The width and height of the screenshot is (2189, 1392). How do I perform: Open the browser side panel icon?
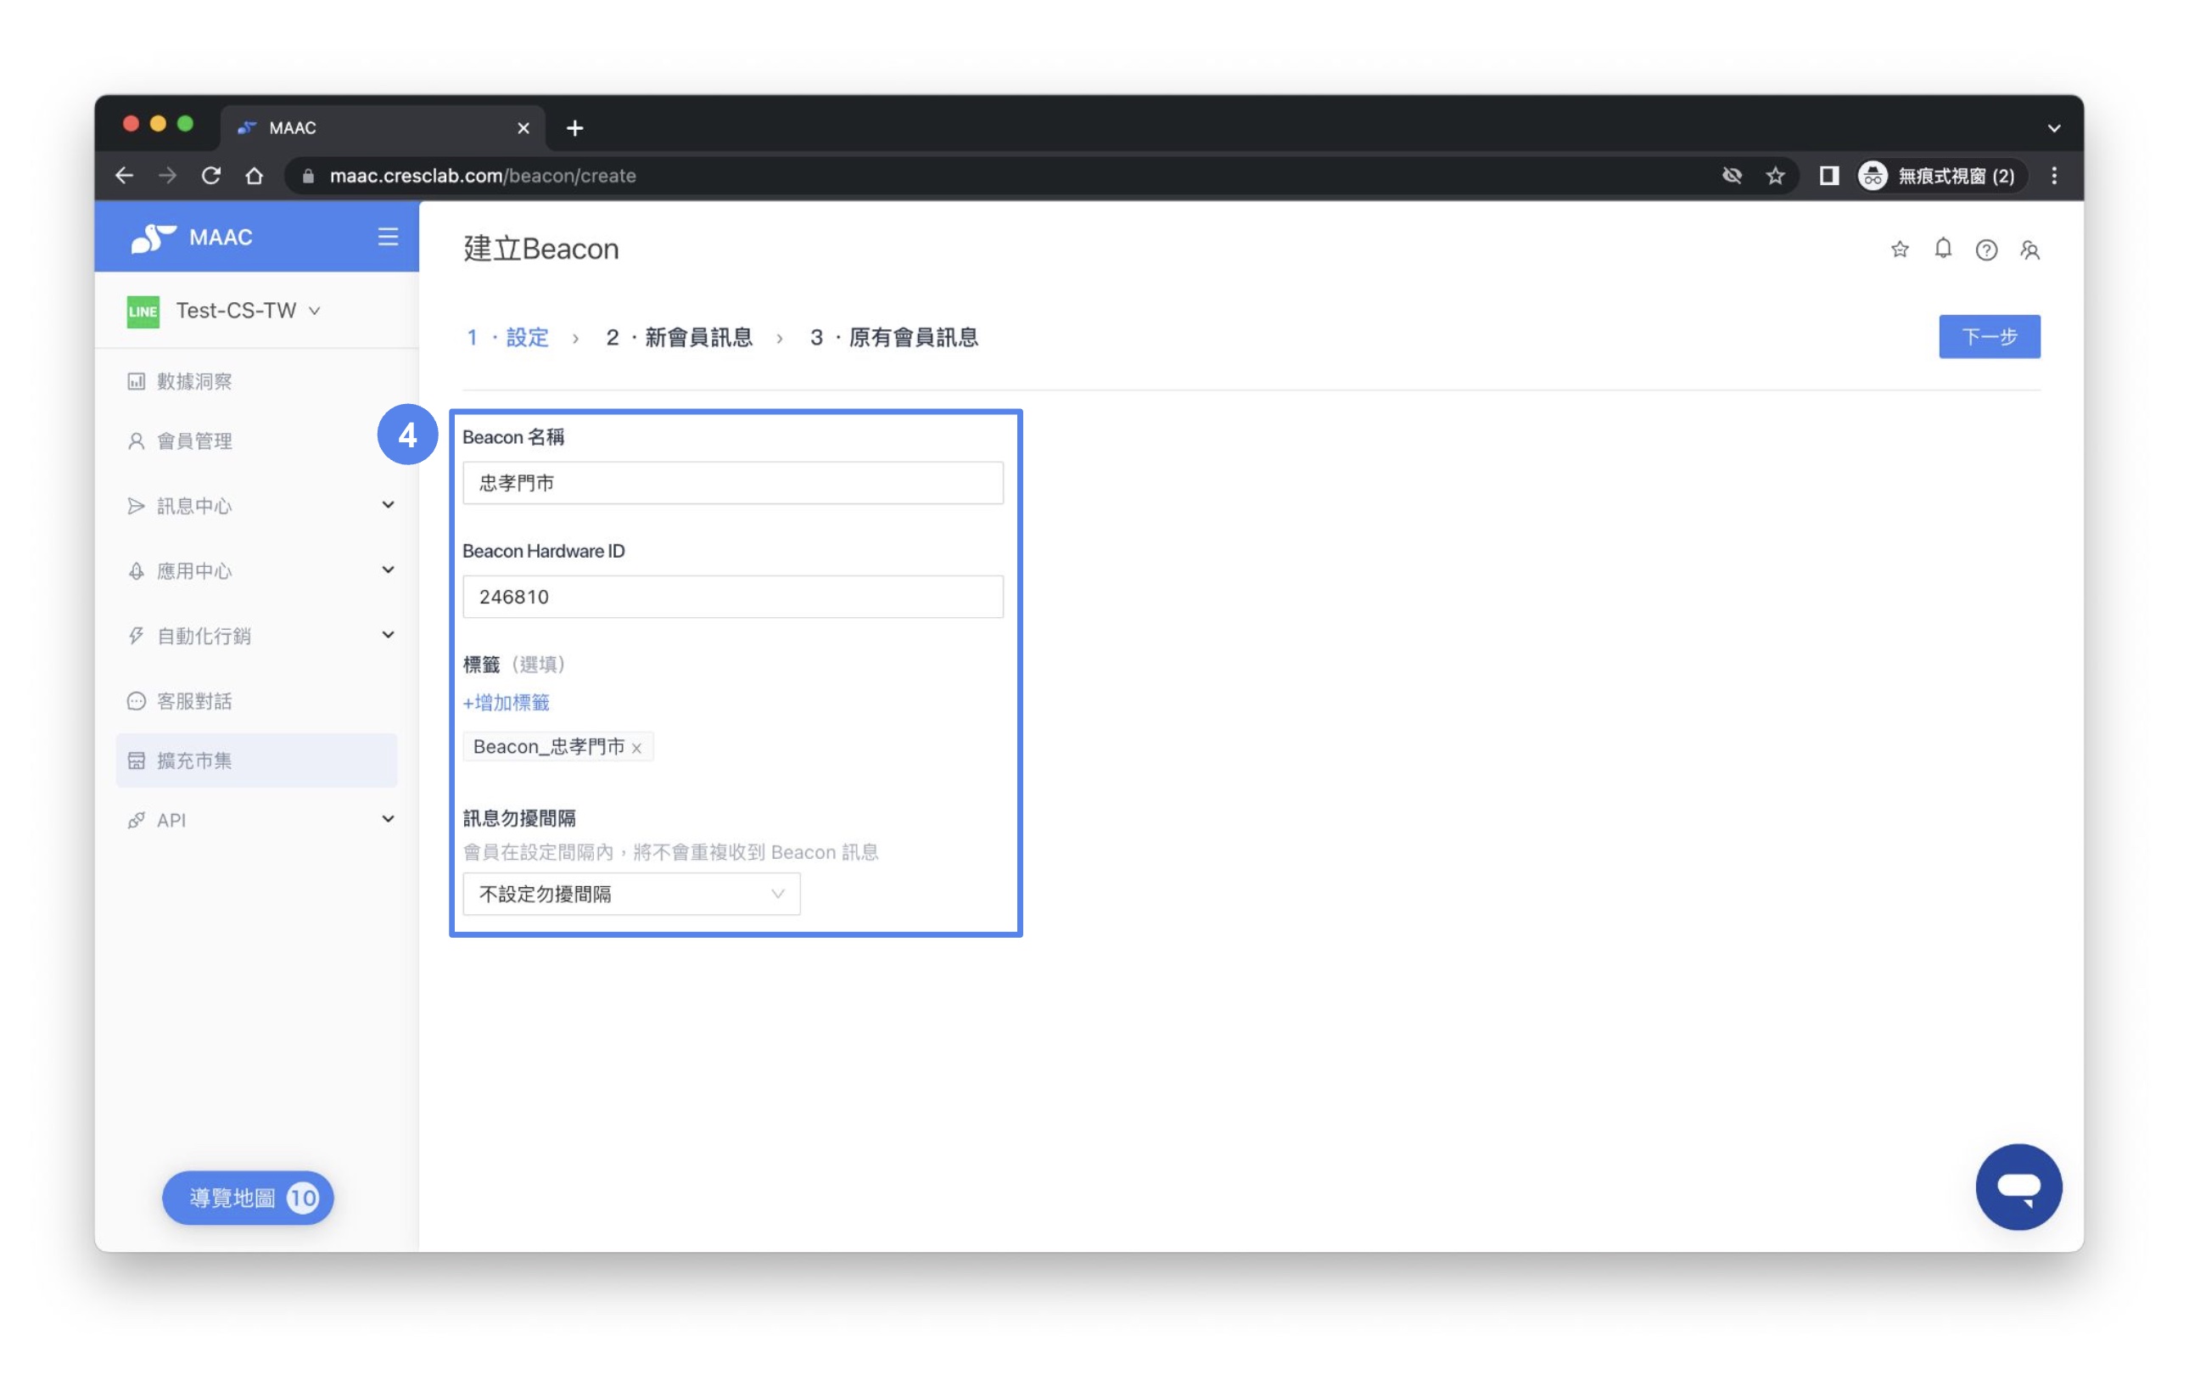point(1829,176)
